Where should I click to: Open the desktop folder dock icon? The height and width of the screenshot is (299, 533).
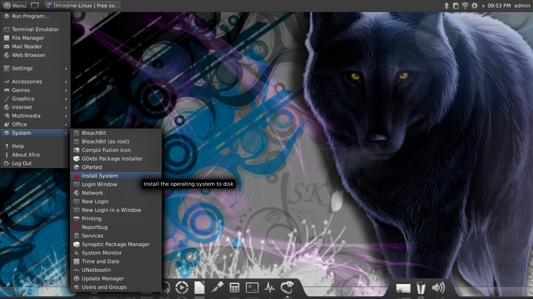coord(403,288)
